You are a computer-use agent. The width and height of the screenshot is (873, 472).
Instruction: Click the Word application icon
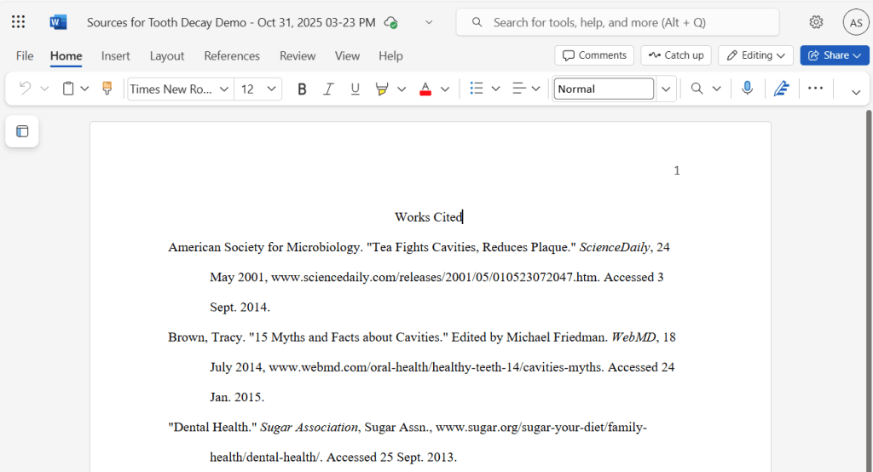click(58, 22)
